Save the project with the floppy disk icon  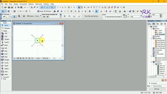click(9, 7)
